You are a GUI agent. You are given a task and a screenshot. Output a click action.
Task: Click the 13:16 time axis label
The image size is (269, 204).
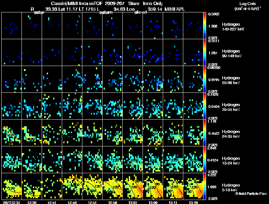point(193,202)
